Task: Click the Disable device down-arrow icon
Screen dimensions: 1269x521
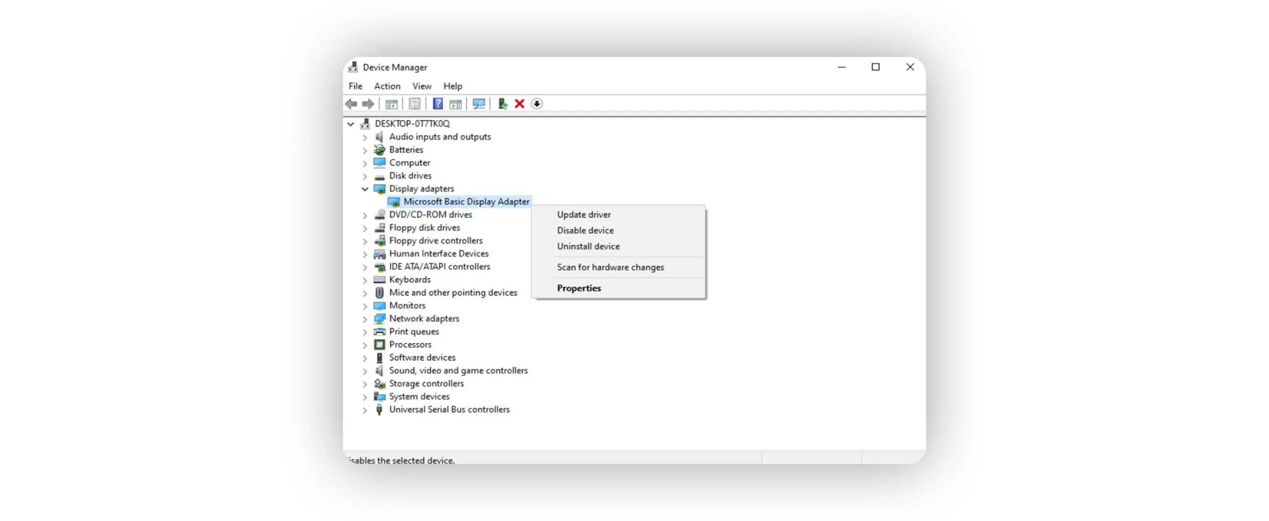Action: pyautogui.click(x=536, y=104)
